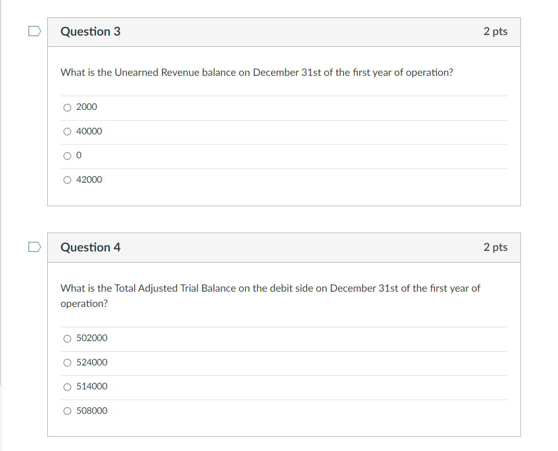Select the 524000 radio option
The width and height of the screenshot is (558, 451).
[67, 362]
